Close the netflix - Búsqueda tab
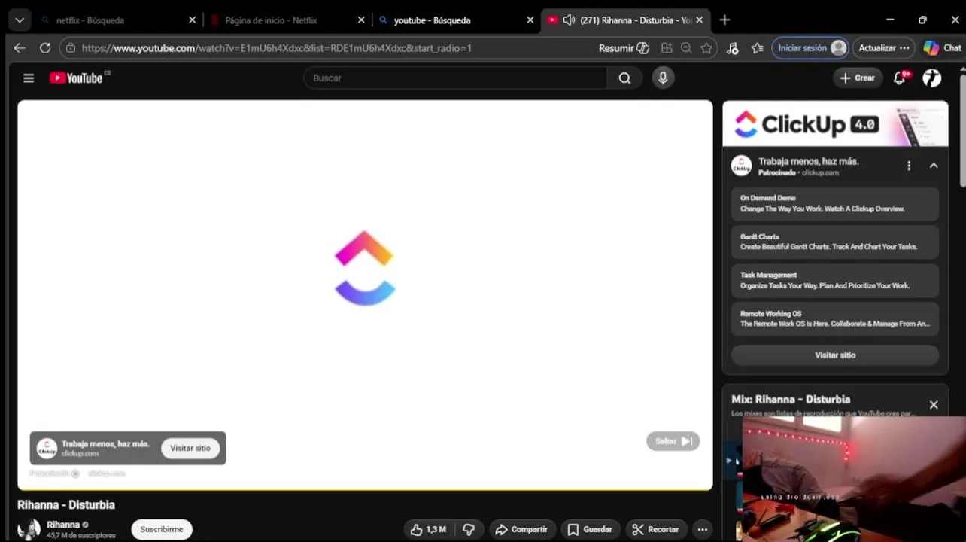966x542 pixels. coord(192,20)
